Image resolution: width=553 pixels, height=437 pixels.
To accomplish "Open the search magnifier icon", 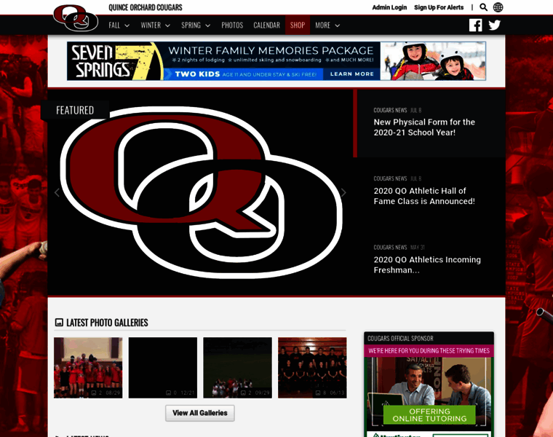I will [x=484, y=7].
